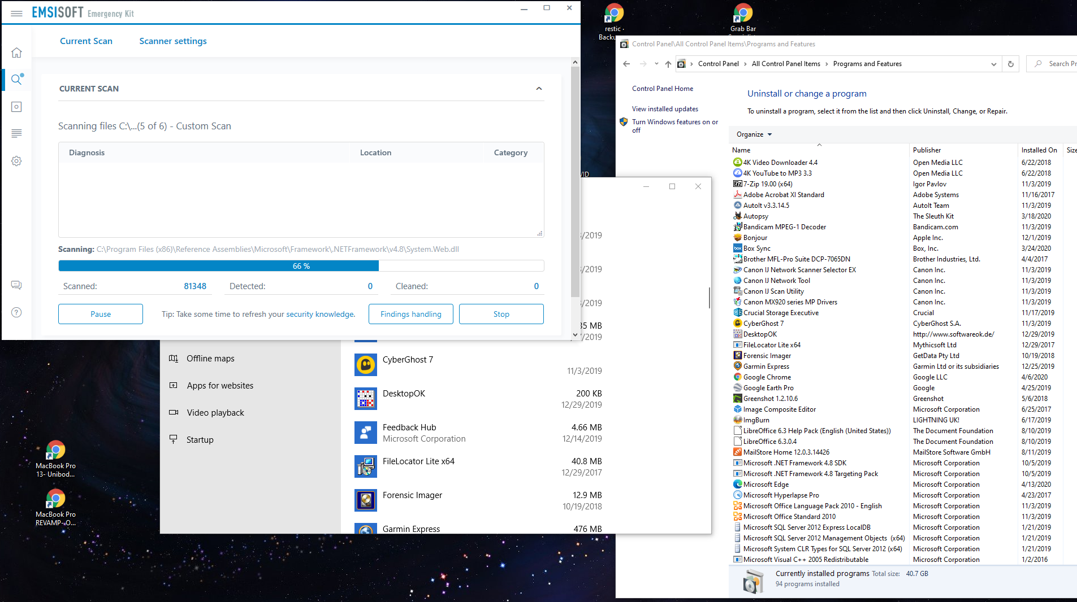1077x602 pixels.
Task: Select LibreOffice 6.3.0.4 in programs list
Action: click(x=769, y=442)
